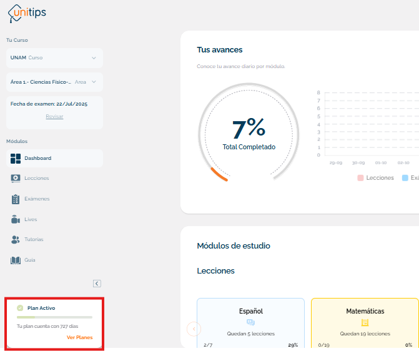Go to the Lecciones menu item
419x351 pixels.
point(36,179)
